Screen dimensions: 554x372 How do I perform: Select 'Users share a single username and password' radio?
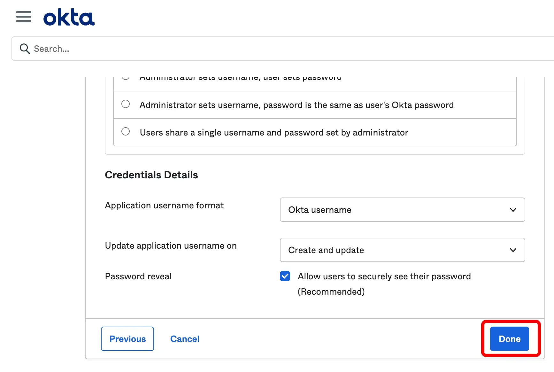click(126, 132)
